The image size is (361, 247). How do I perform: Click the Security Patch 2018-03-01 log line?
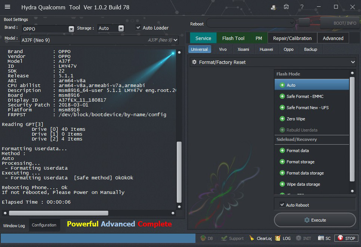click(x=48, y=105)
